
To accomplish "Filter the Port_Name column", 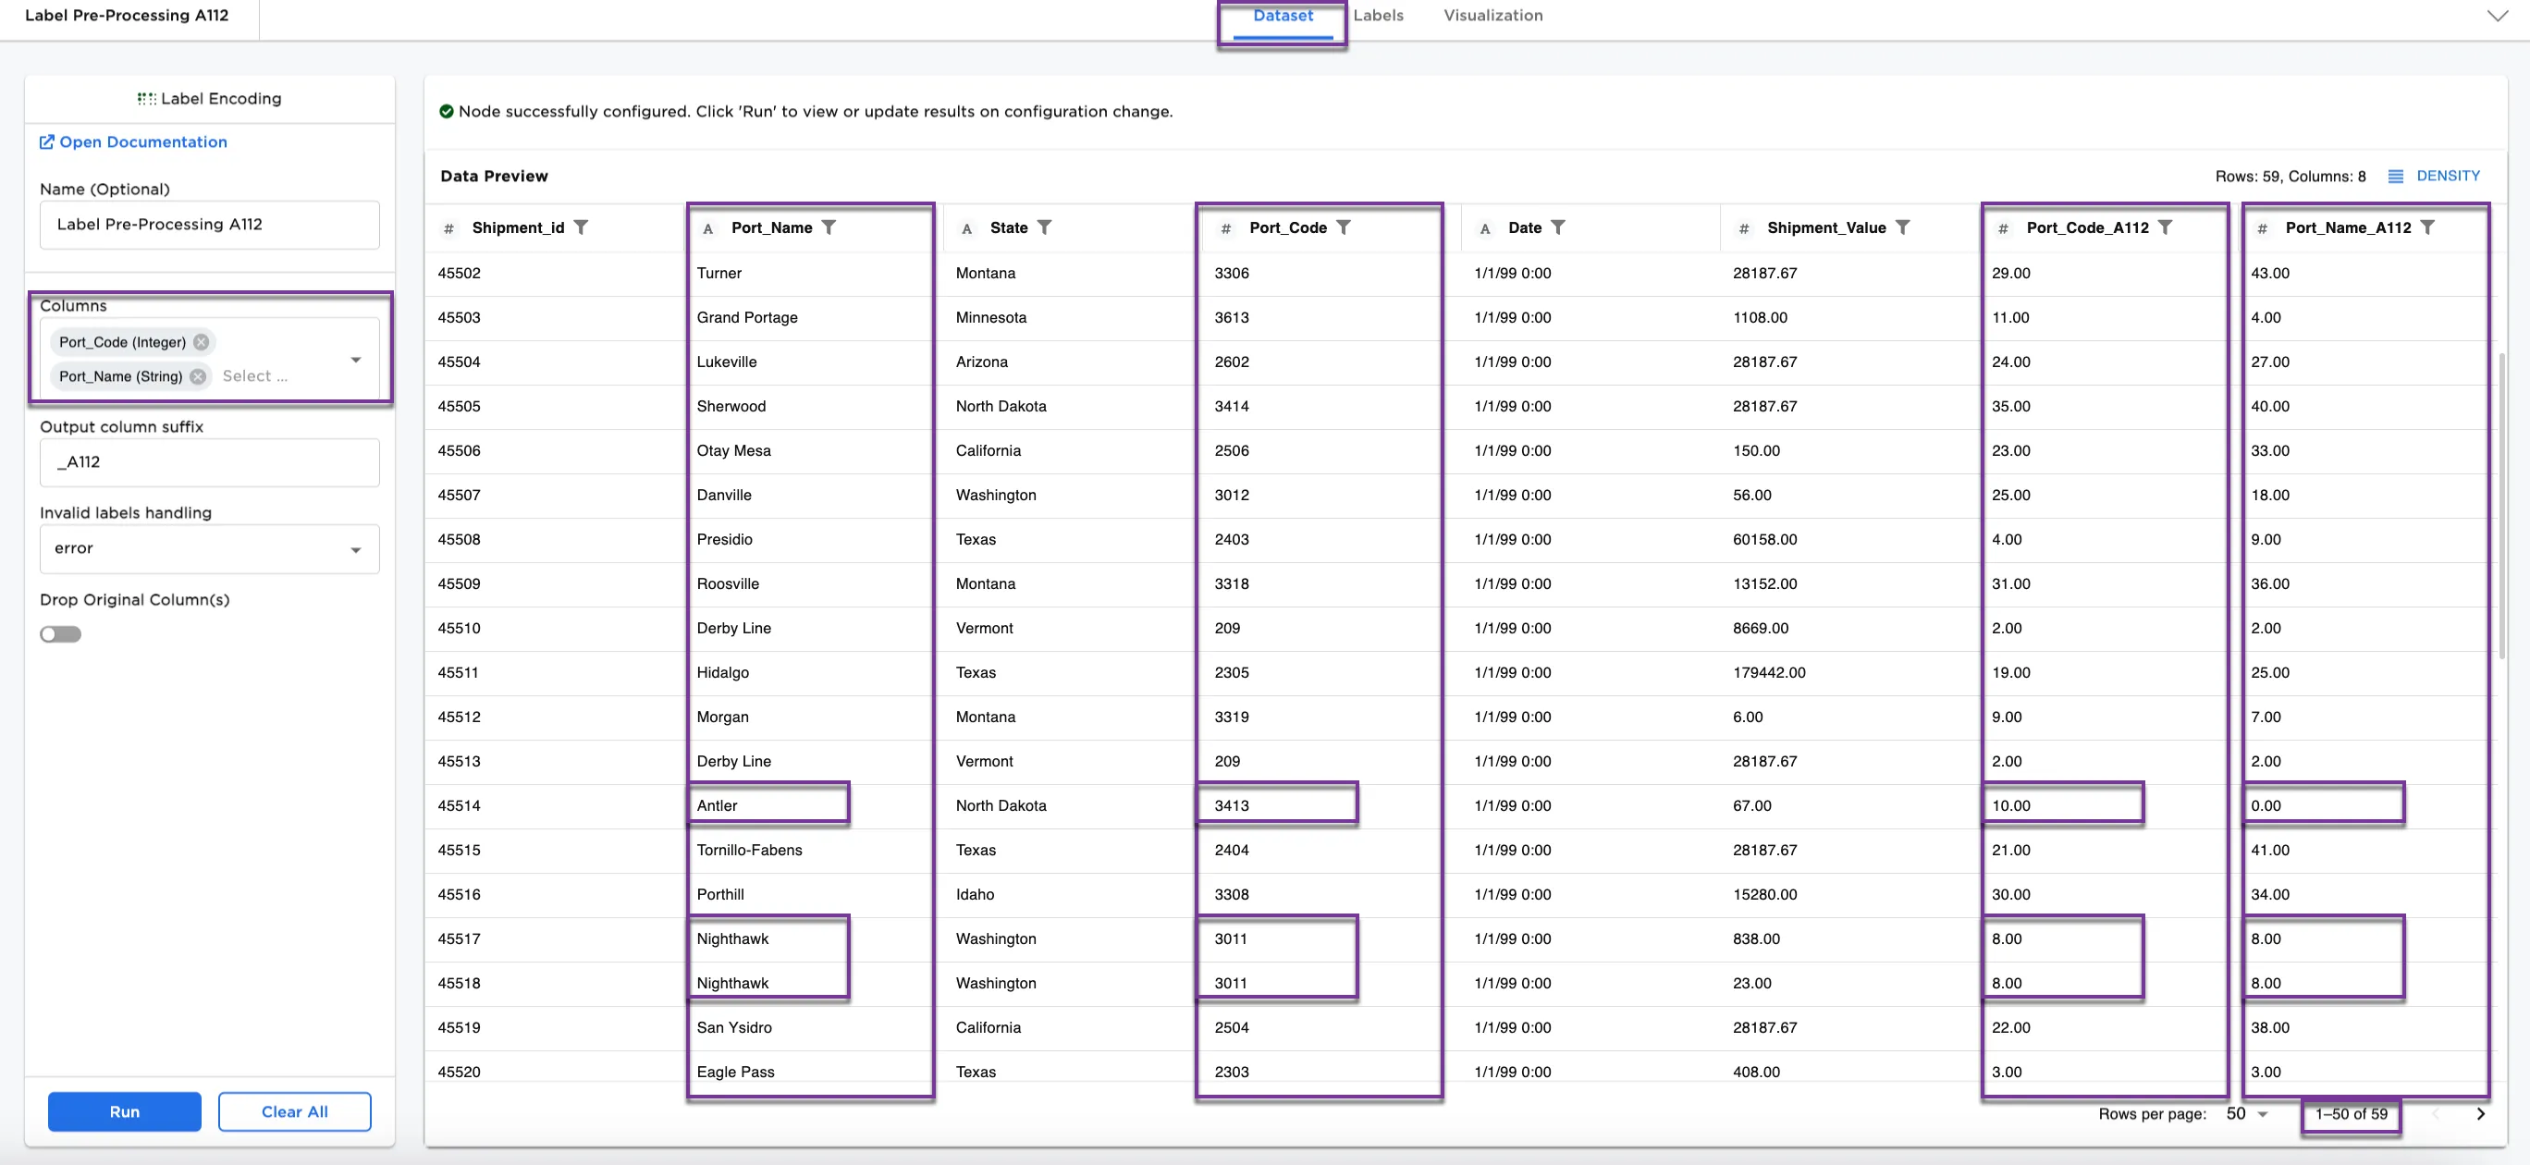I will [829, 227].
